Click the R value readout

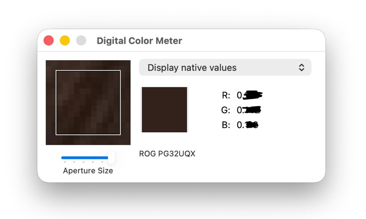[x=250, y=95]
